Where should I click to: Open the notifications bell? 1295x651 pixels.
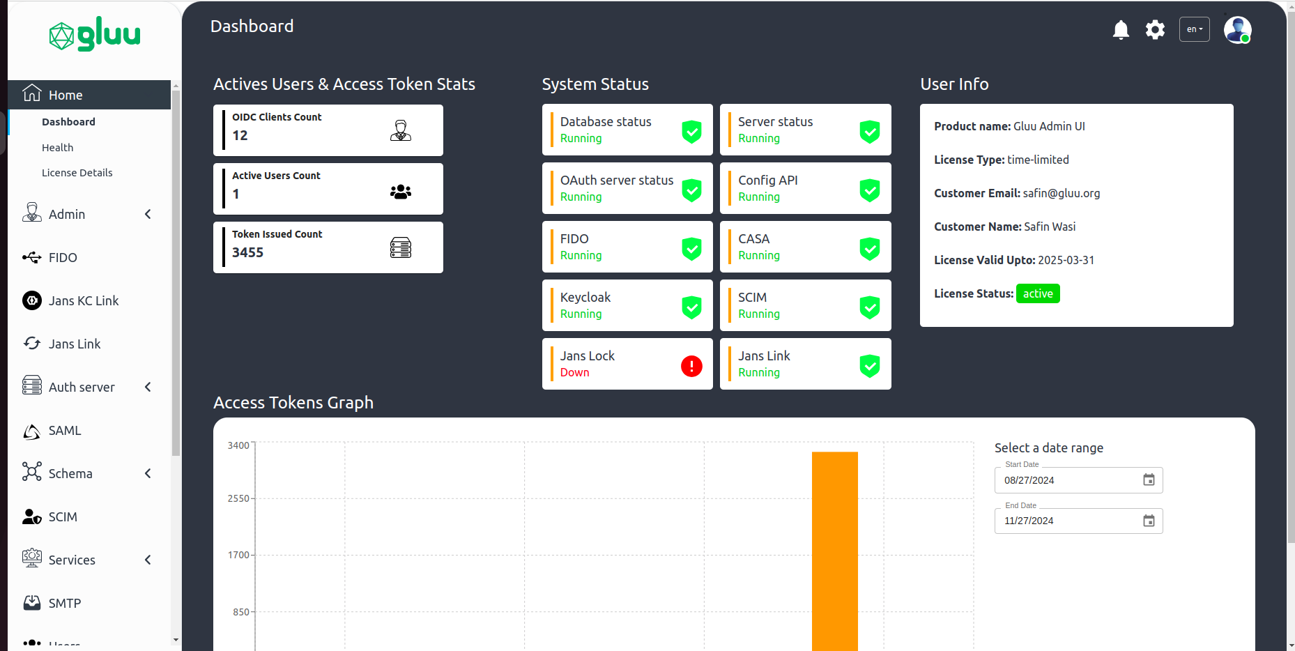click(1121, 30)
